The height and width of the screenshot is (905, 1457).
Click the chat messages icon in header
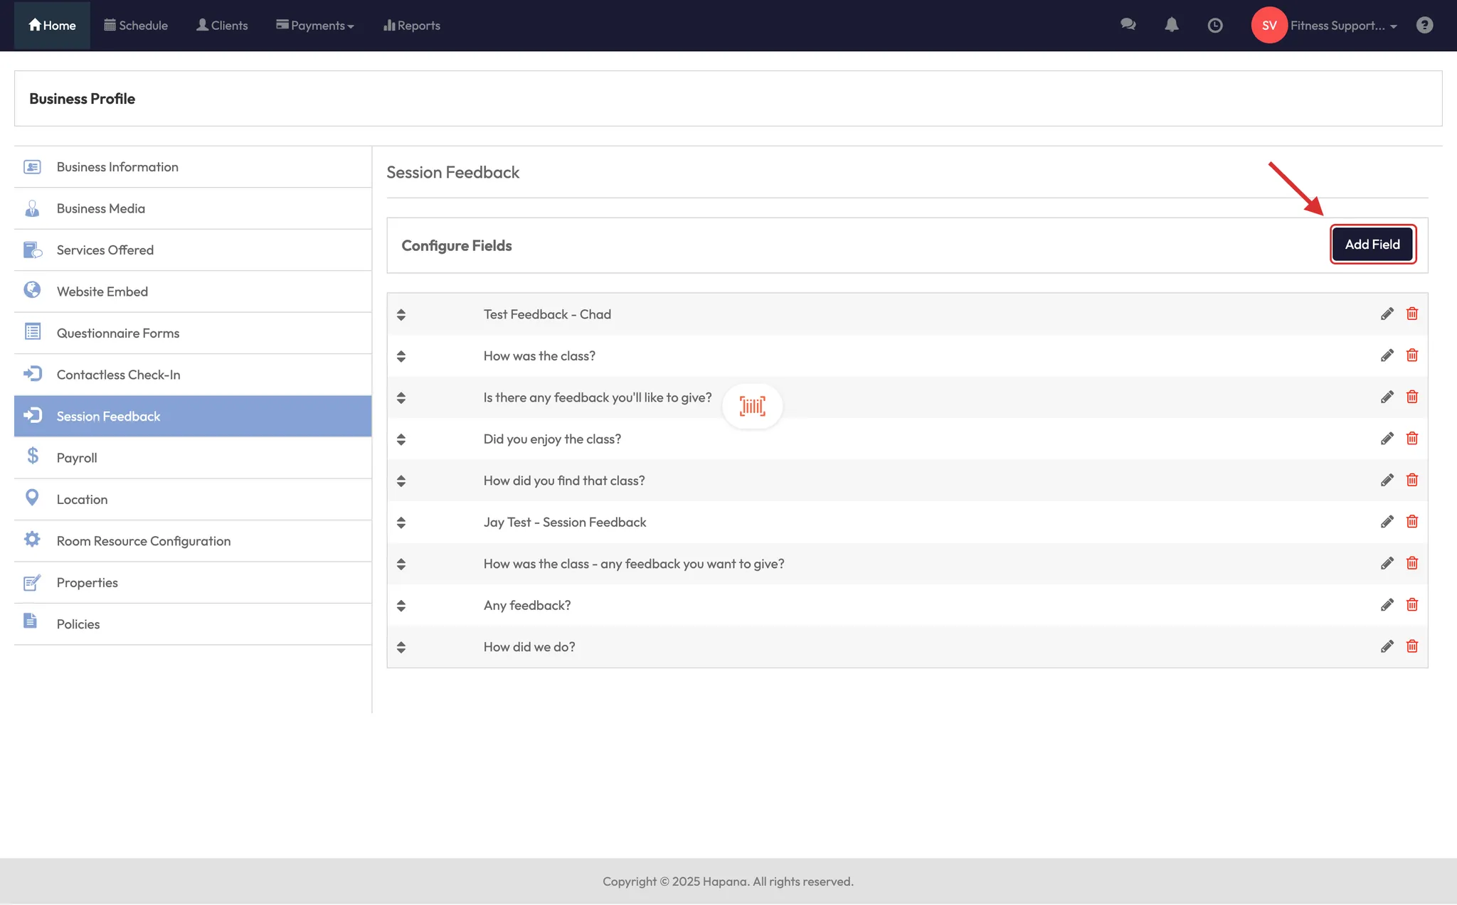point(1128,25)
